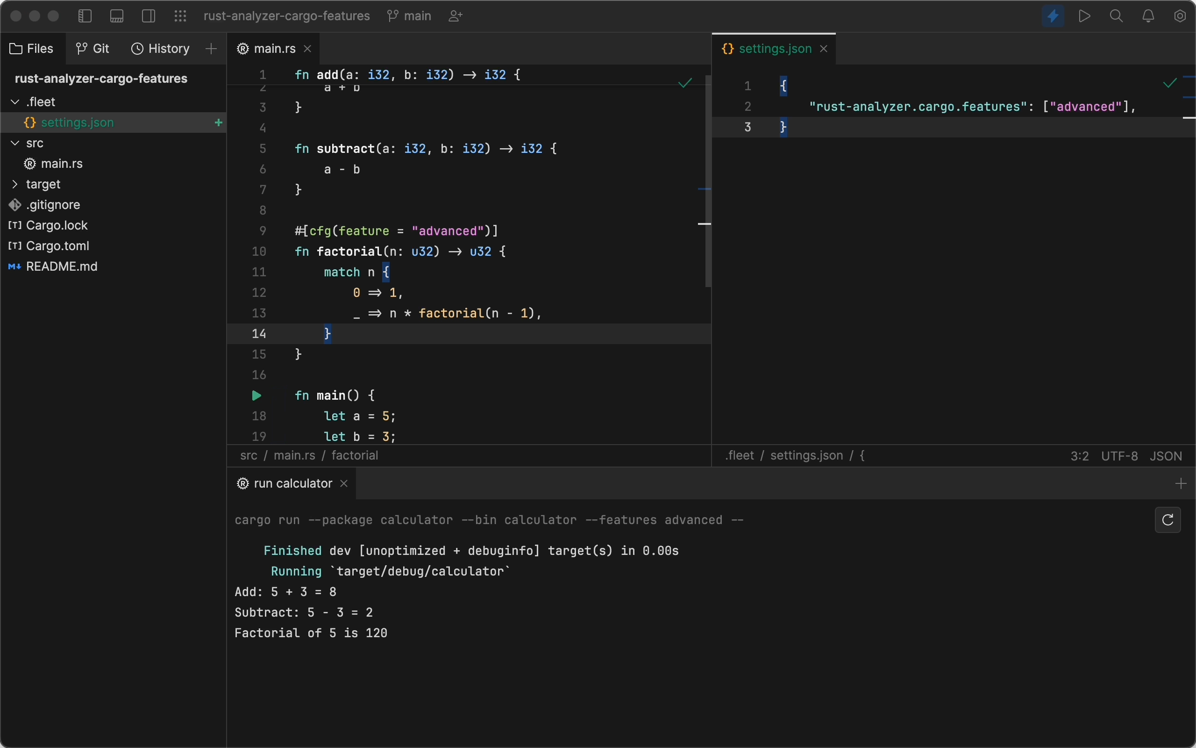Open the workspace switcher grid icon

point(180,16)
